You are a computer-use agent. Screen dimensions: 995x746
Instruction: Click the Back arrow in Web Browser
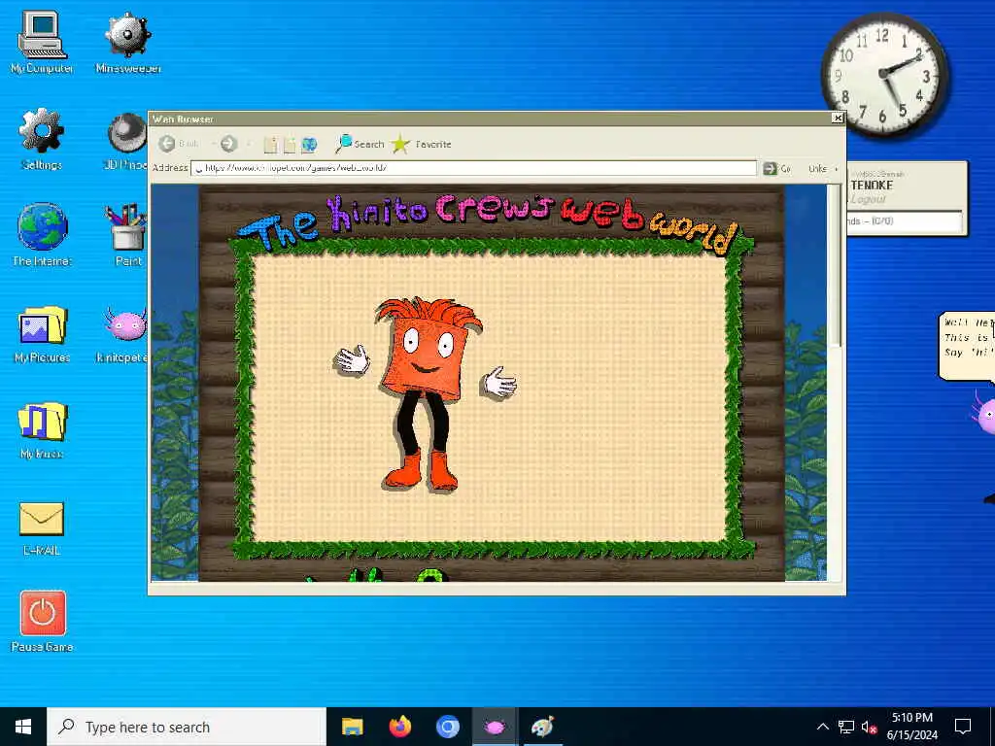coord(167,144)
